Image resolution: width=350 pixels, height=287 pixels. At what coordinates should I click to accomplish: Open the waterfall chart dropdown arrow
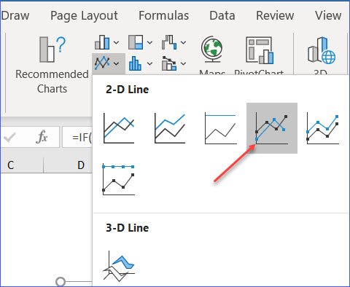coord(183,43)
